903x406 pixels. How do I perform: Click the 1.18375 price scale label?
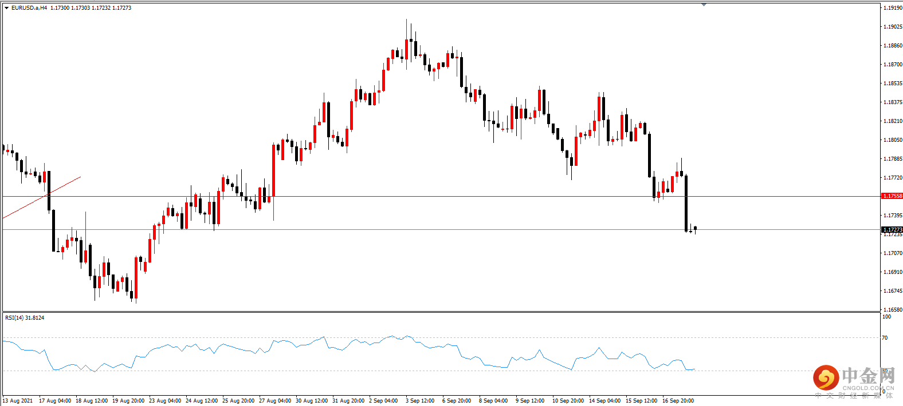(893, 102)
